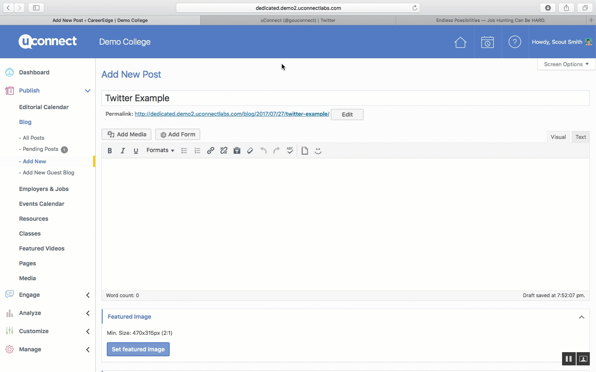Insert a bulleted list

point(184,151)
